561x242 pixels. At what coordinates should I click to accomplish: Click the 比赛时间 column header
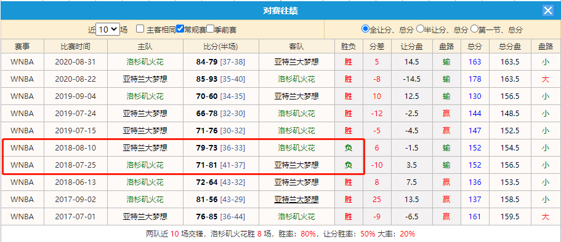pyautogui.click(x=76, y=47)
